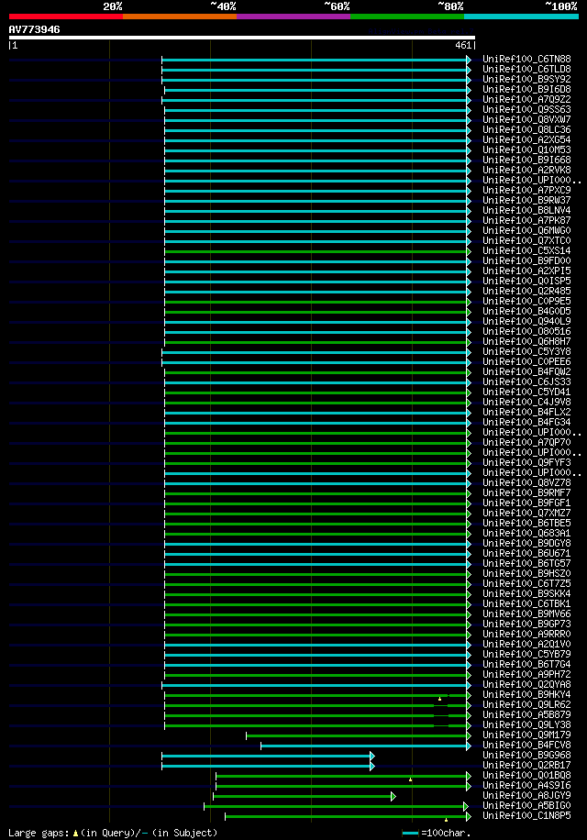Select the UniRef100_C0PEE6 label
This screenshot has height=840, width=587.
(526, 362)
